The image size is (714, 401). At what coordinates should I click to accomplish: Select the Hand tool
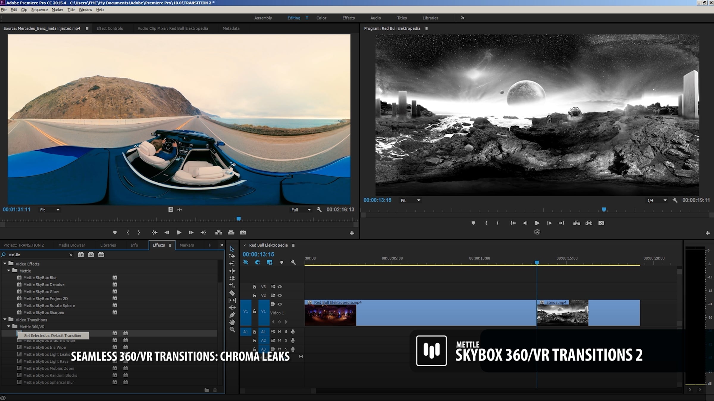[232, 322]
